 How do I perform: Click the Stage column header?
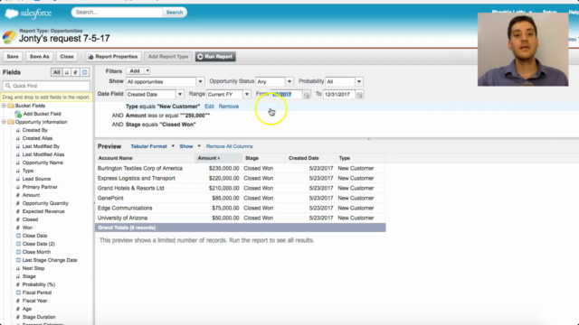[x=263, y=158]
